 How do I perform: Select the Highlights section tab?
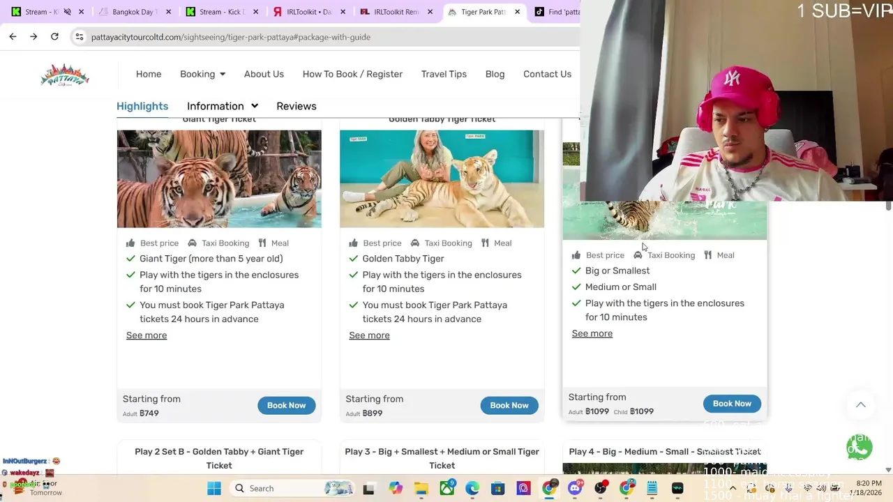pos(142,106)
